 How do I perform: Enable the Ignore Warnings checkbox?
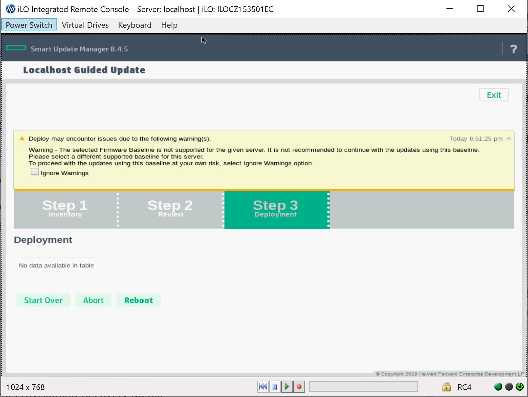tap(35, 172)
